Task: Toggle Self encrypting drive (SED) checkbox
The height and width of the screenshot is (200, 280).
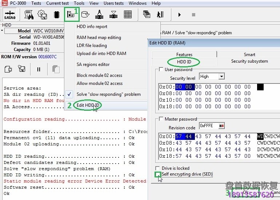Action: click(x=158, y=174)
